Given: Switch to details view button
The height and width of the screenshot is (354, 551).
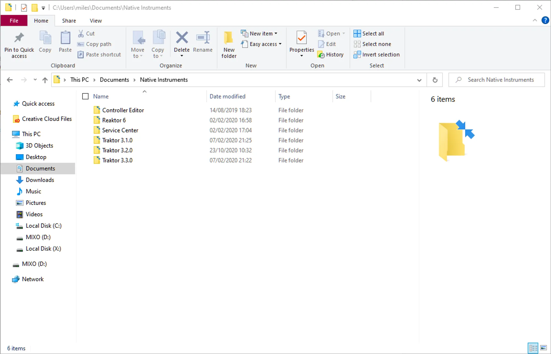Looking at the screenshot, I should (x=533, y=348).
